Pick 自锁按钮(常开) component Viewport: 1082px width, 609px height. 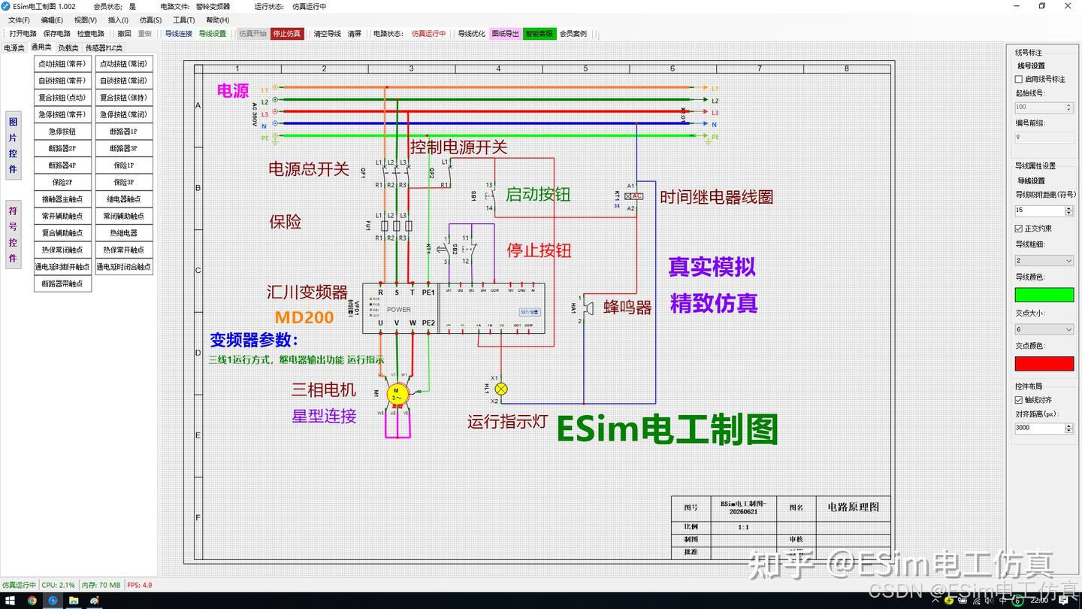pos(62,80)
